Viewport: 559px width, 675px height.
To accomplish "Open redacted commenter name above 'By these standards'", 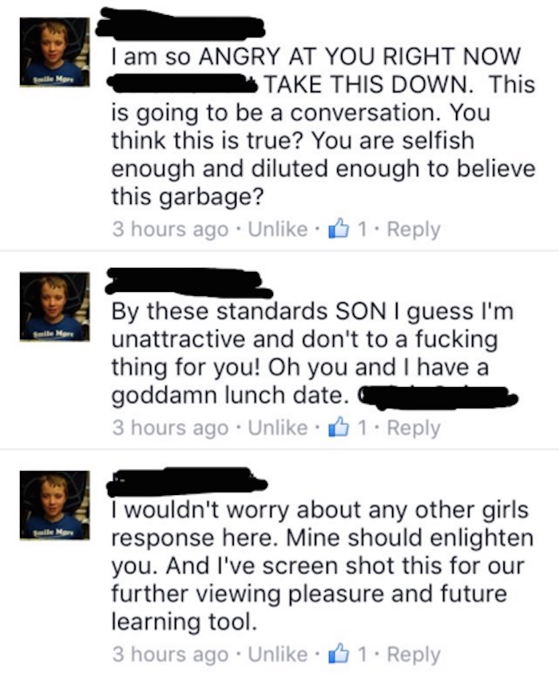I will (x=189, y=282).
